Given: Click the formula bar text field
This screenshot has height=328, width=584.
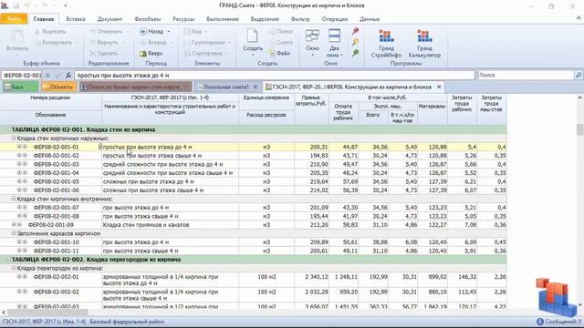Looking at the screenshot, I should click(275, 75).
